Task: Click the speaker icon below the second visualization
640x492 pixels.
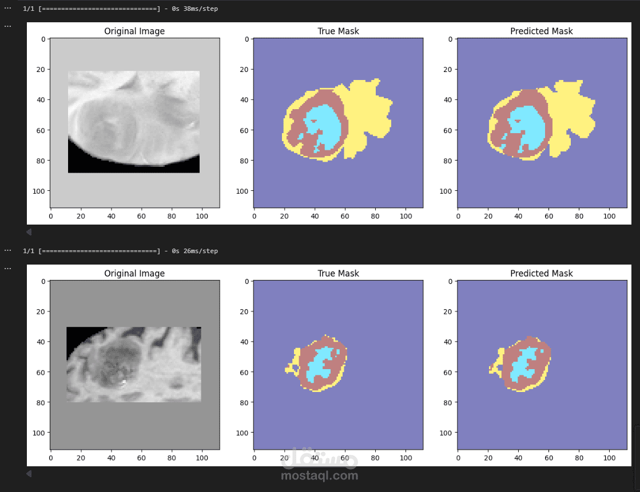Action: pos(29,473)
